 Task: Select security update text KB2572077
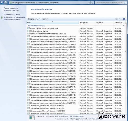(53, 90)
